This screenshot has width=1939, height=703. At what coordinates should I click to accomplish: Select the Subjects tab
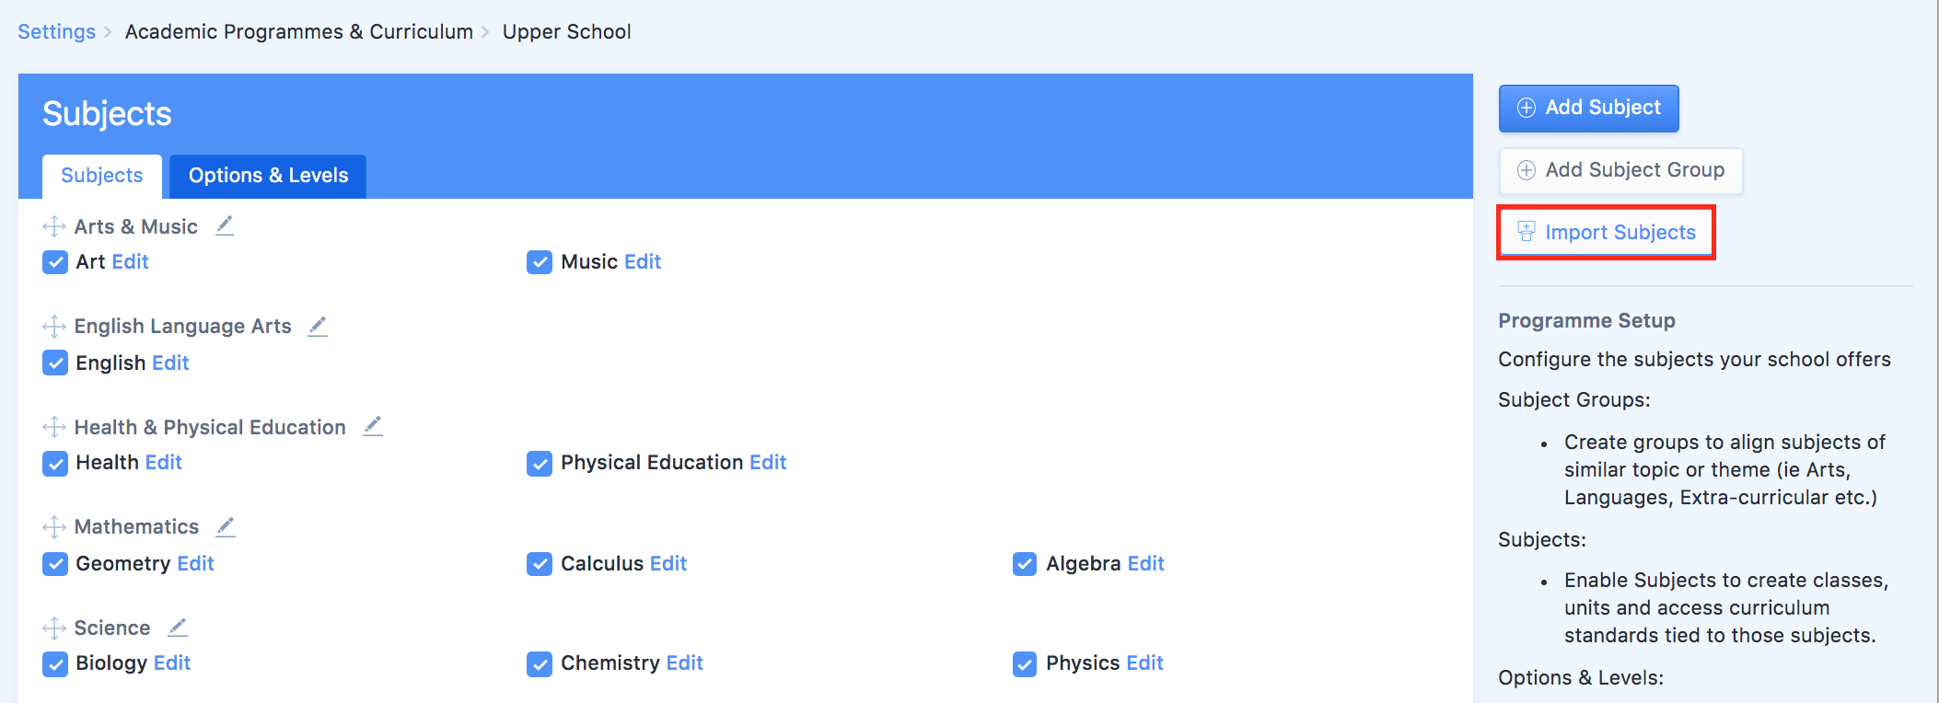(x=102, y=176)
